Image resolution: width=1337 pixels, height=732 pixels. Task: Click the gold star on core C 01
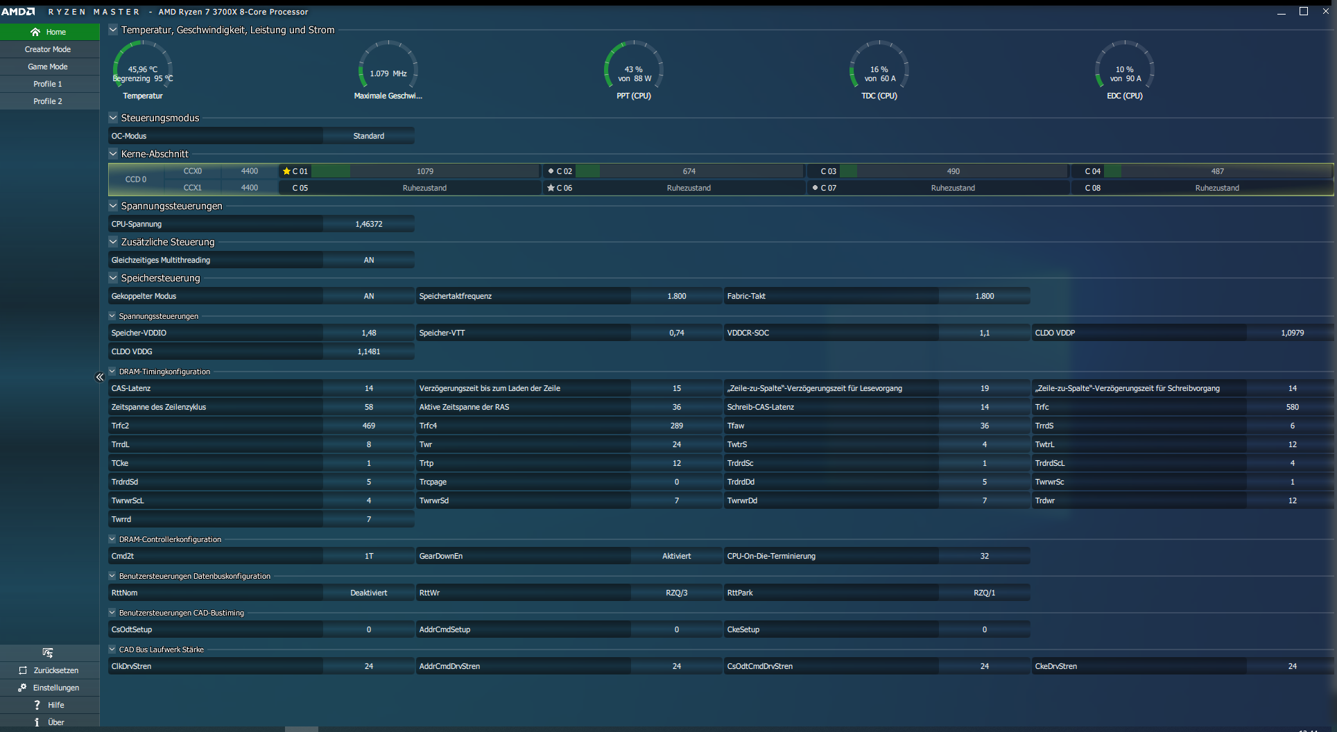pyautogui.click(x=286, y=171)
